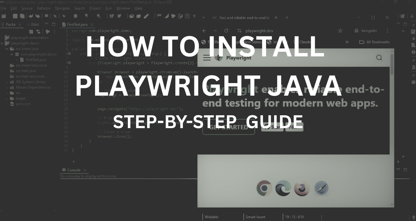Open the Refactor menu

(44, 8)
